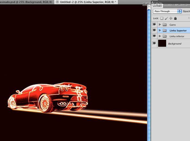Select the Background layer by name
The width and height of the screenshot is (190, 141).
coord(175,43)
